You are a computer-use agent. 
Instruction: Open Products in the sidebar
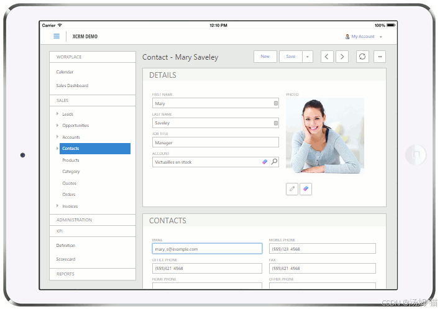(71, 160)
